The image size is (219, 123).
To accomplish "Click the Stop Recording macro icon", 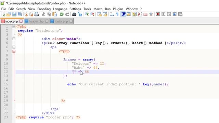I will click(x=164, y=14).
